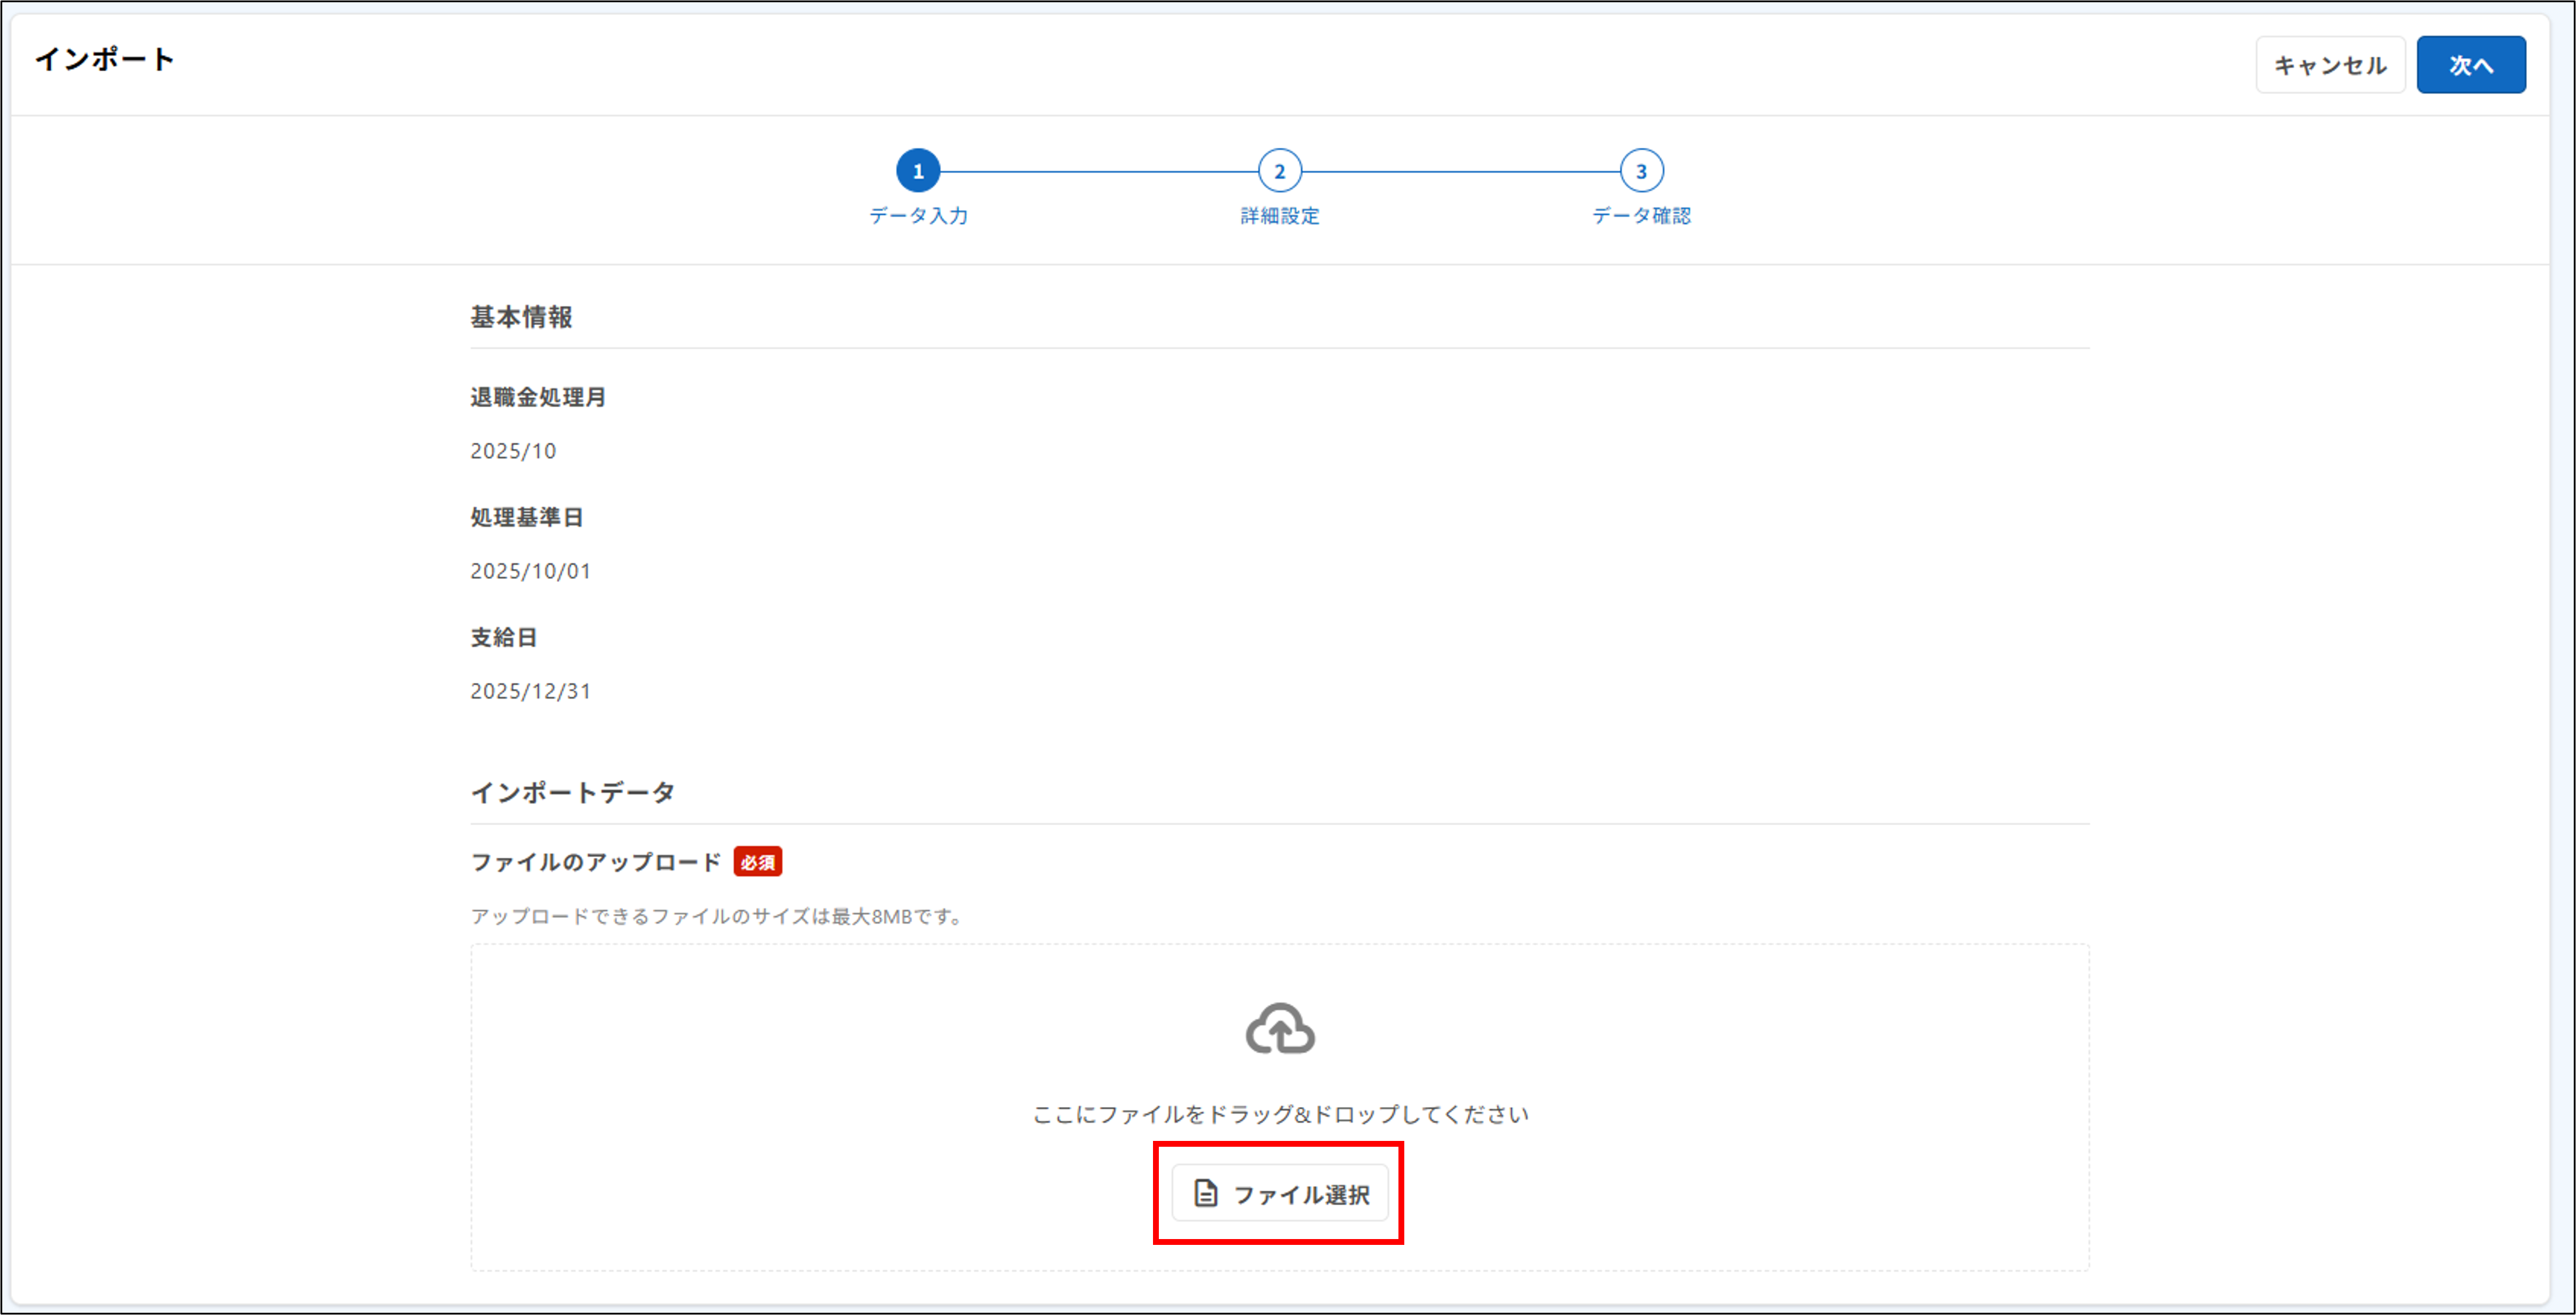Switch to the 詳細設定 step

pos(1281,216)
